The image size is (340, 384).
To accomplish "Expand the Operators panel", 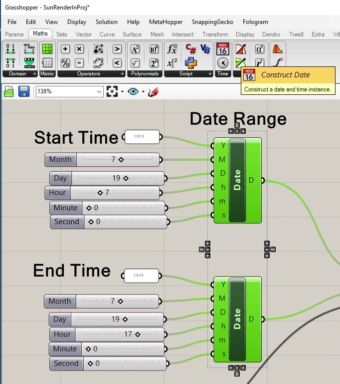I will pyautogui.click(x=122, y=74).
